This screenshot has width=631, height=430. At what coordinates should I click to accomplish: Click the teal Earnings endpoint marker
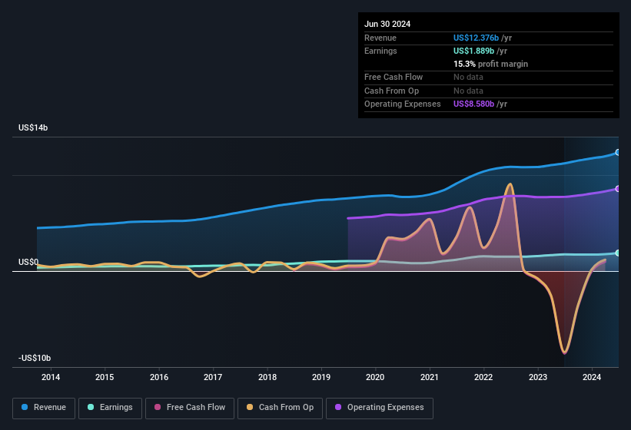pyautogui.click(x=617, y=253)
